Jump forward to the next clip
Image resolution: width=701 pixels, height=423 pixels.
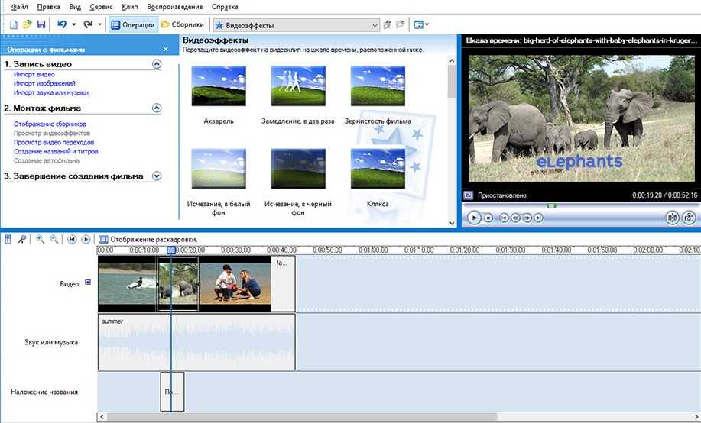pyautogui.click(x=539, y=218)
